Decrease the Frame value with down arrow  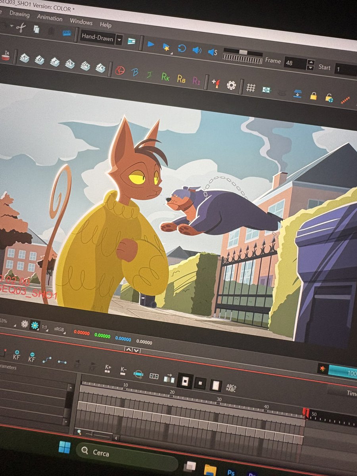pos(311,67)
